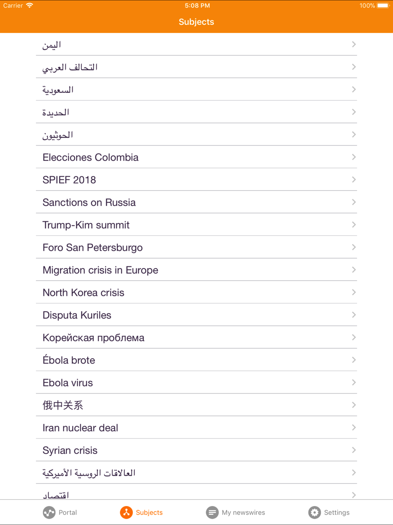
Task: Switch to the My newswires tab label
Action: pos(243,512)
